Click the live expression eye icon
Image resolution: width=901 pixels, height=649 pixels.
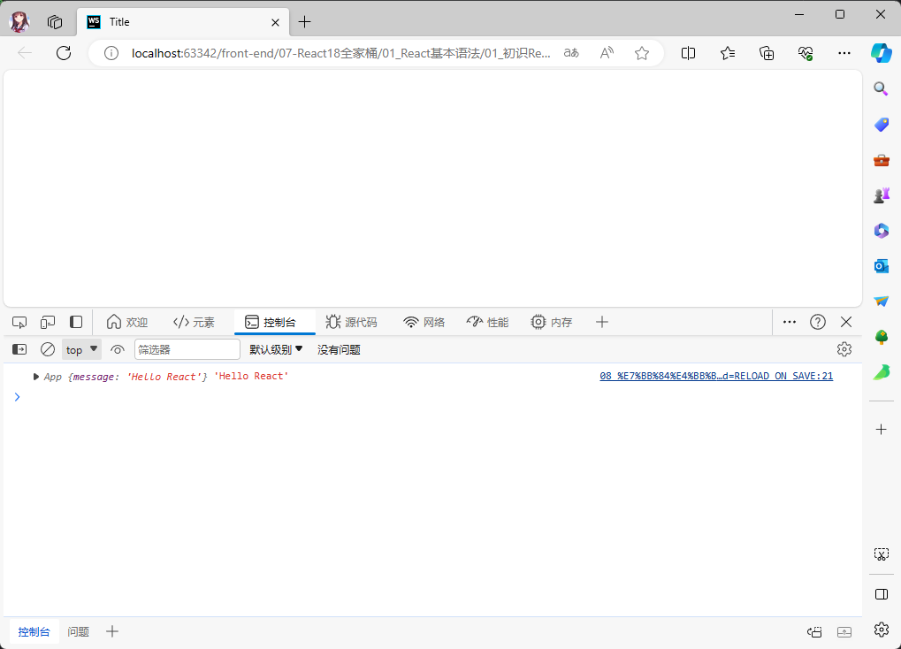pos(118,349)
